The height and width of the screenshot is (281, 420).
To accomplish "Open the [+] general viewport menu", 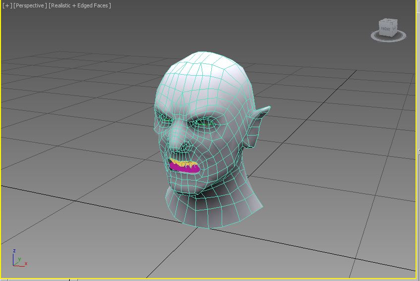I will click(x=6, y=5).
